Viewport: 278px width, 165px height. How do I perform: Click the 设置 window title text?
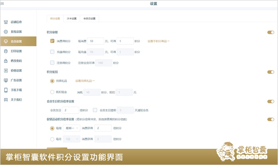[154, 4]
